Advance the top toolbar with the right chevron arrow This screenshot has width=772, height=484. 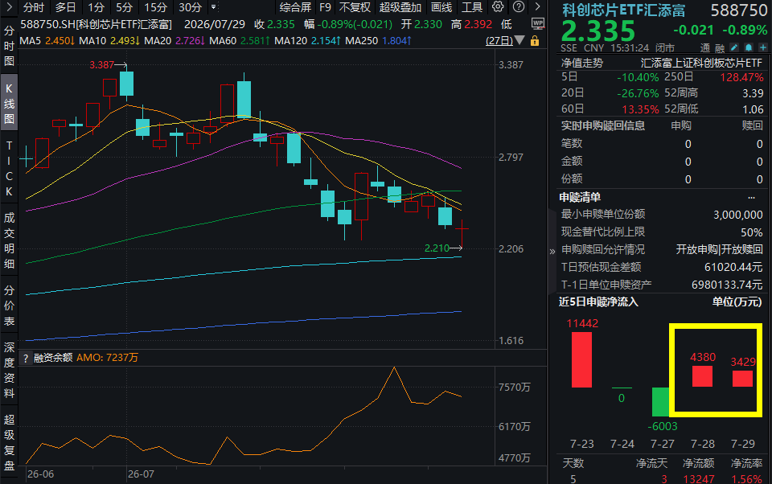pyautogui.click(x=538, y=7)
